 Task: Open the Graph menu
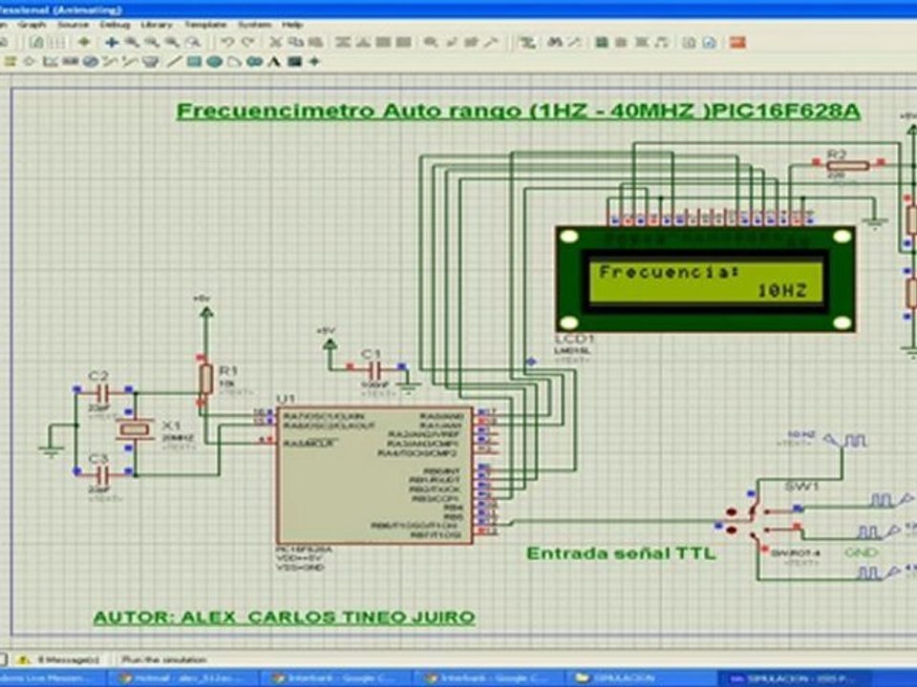(32, 25)
